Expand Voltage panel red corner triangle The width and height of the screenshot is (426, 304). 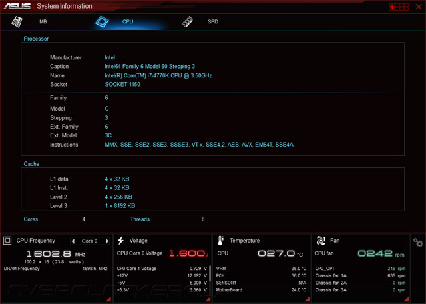pos(208,299)
